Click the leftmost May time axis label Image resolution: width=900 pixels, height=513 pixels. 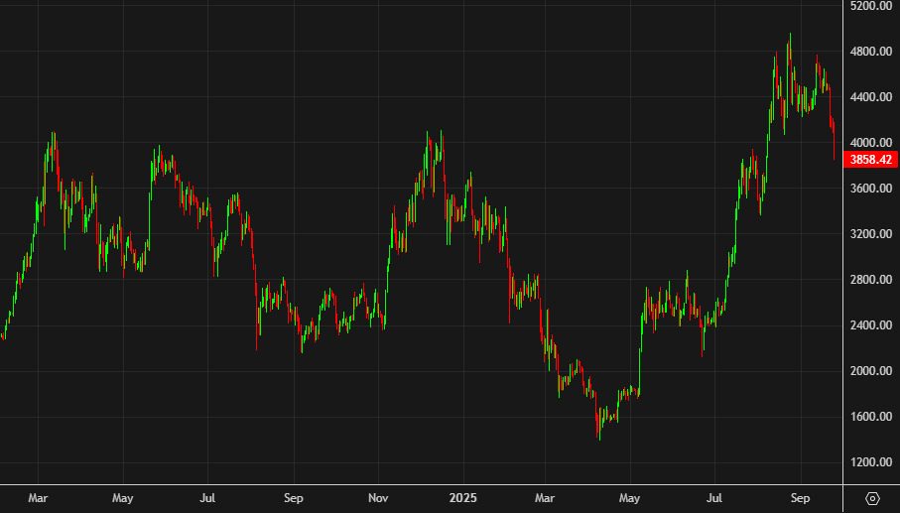pos(122,497)
